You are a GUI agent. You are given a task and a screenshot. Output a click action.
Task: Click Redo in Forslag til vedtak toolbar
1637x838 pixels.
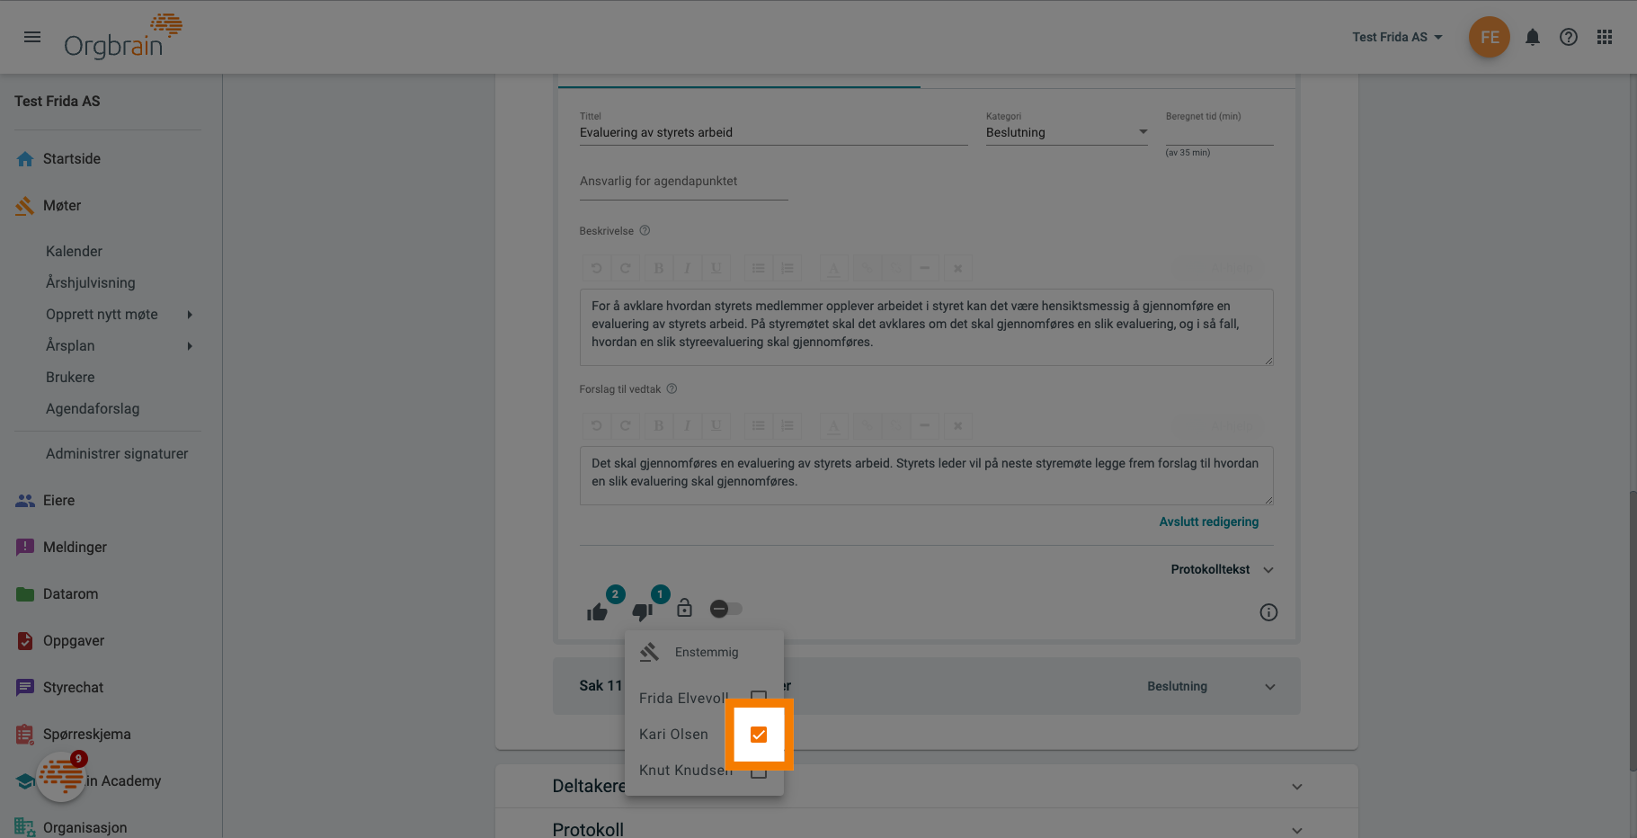coord(625,425)
